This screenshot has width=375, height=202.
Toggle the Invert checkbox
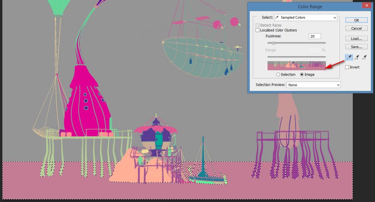(x=347, y=67)
